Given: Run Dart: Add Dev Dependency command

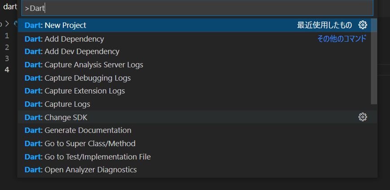Looking at the screenshot, I should tap(194, 52).
